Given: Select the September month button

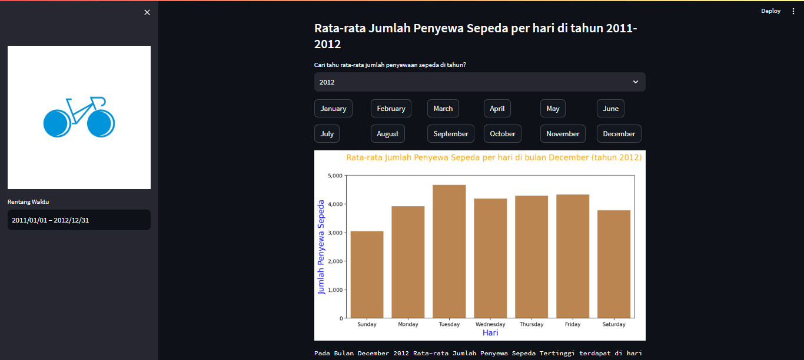Looking at the screenshot, I should (x=450, y=133).
